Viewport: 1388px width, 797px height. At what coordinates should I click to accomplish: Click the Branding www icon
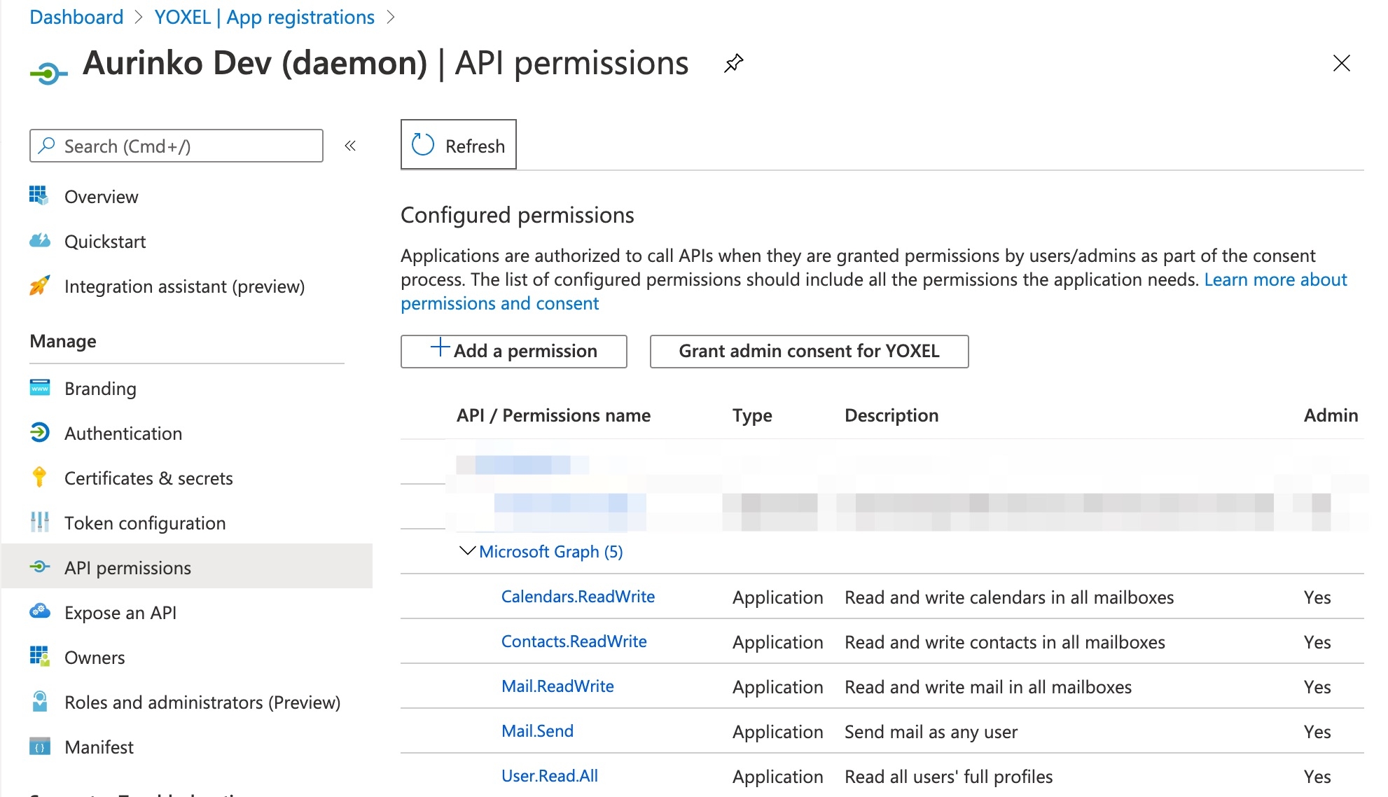(40, 387)
